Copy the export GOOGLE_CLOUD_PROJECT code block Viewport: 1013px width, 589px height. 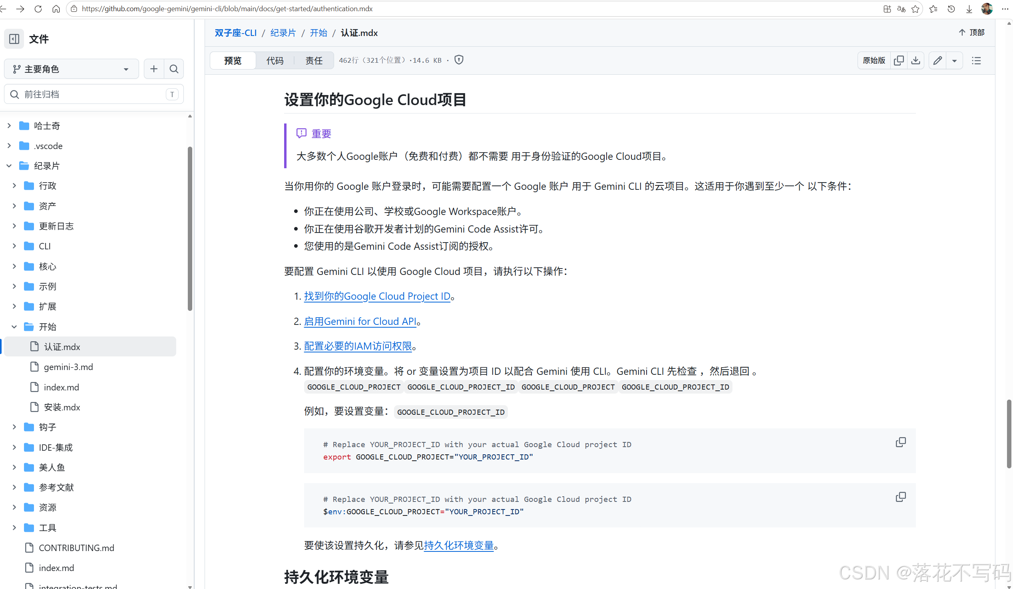900,442
